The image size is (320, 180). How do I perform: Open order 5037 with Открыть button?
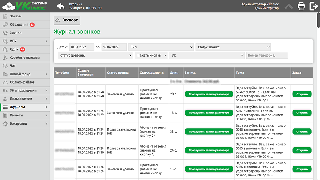click(302, 113)
